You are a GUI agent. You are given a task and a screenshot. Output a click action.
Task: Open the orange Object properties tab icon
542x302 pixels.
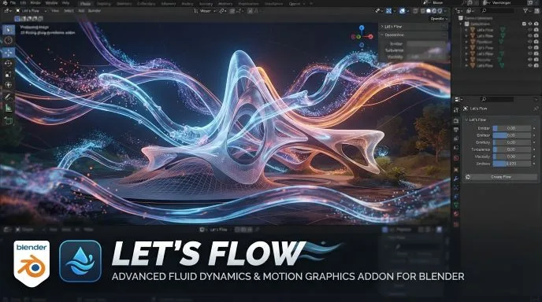point(456,170)
